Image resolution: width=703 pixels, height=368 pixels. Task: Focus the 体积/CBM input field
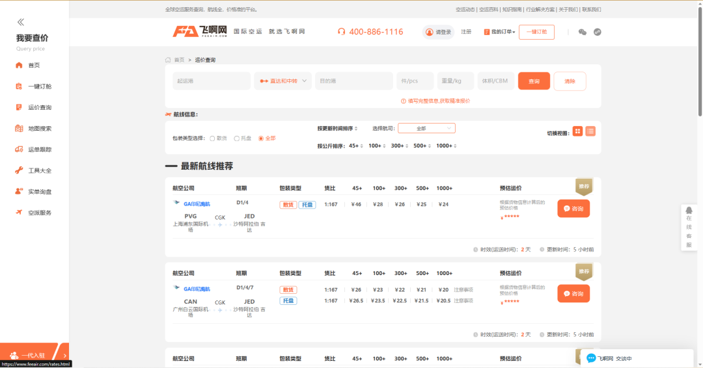pos(496,81)
